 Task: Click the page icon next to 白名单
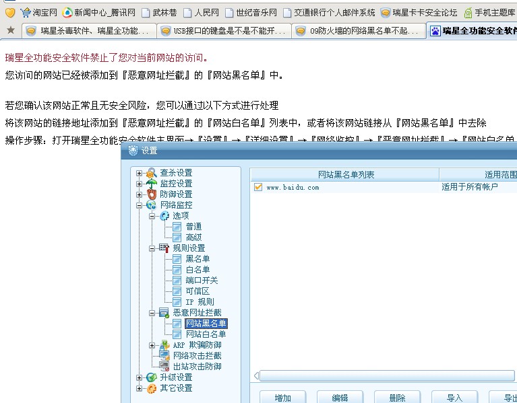point(177,270)
